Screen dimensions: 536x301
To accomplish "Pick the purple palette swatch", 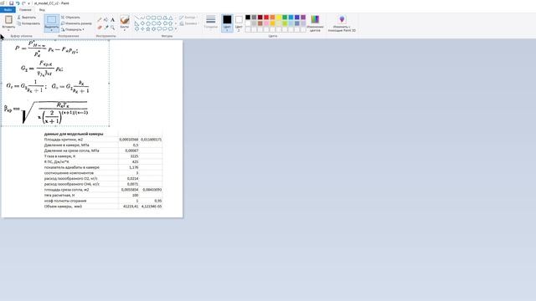I will [x=303, y=17].
